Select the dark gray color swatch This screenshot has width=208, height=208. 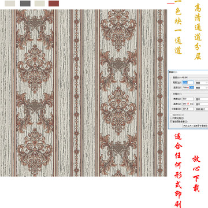[25, 3]
